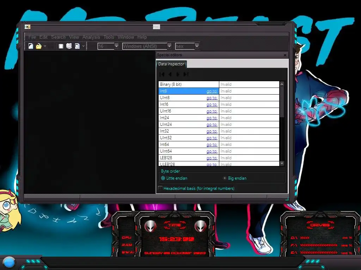361x270 pixels.
Task: Click go to link for UInt16
Action: point(212,111)
